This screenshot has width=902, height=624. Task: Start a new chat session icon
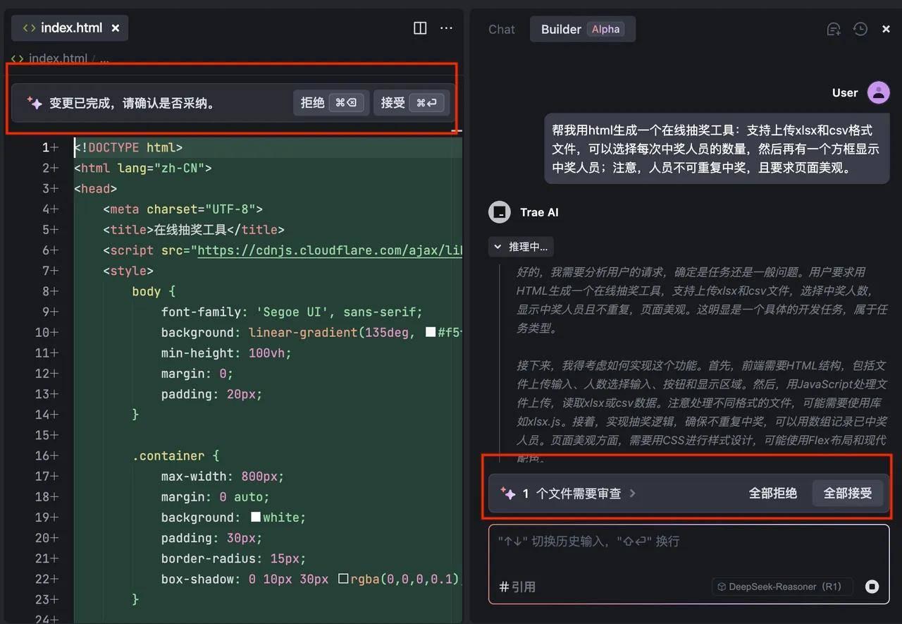click(x=833, y=29)
